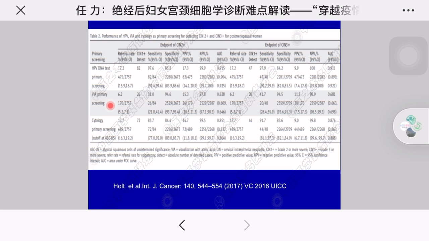Go back with the left chevron
The image size is (429, 241).
click(182, 225)
